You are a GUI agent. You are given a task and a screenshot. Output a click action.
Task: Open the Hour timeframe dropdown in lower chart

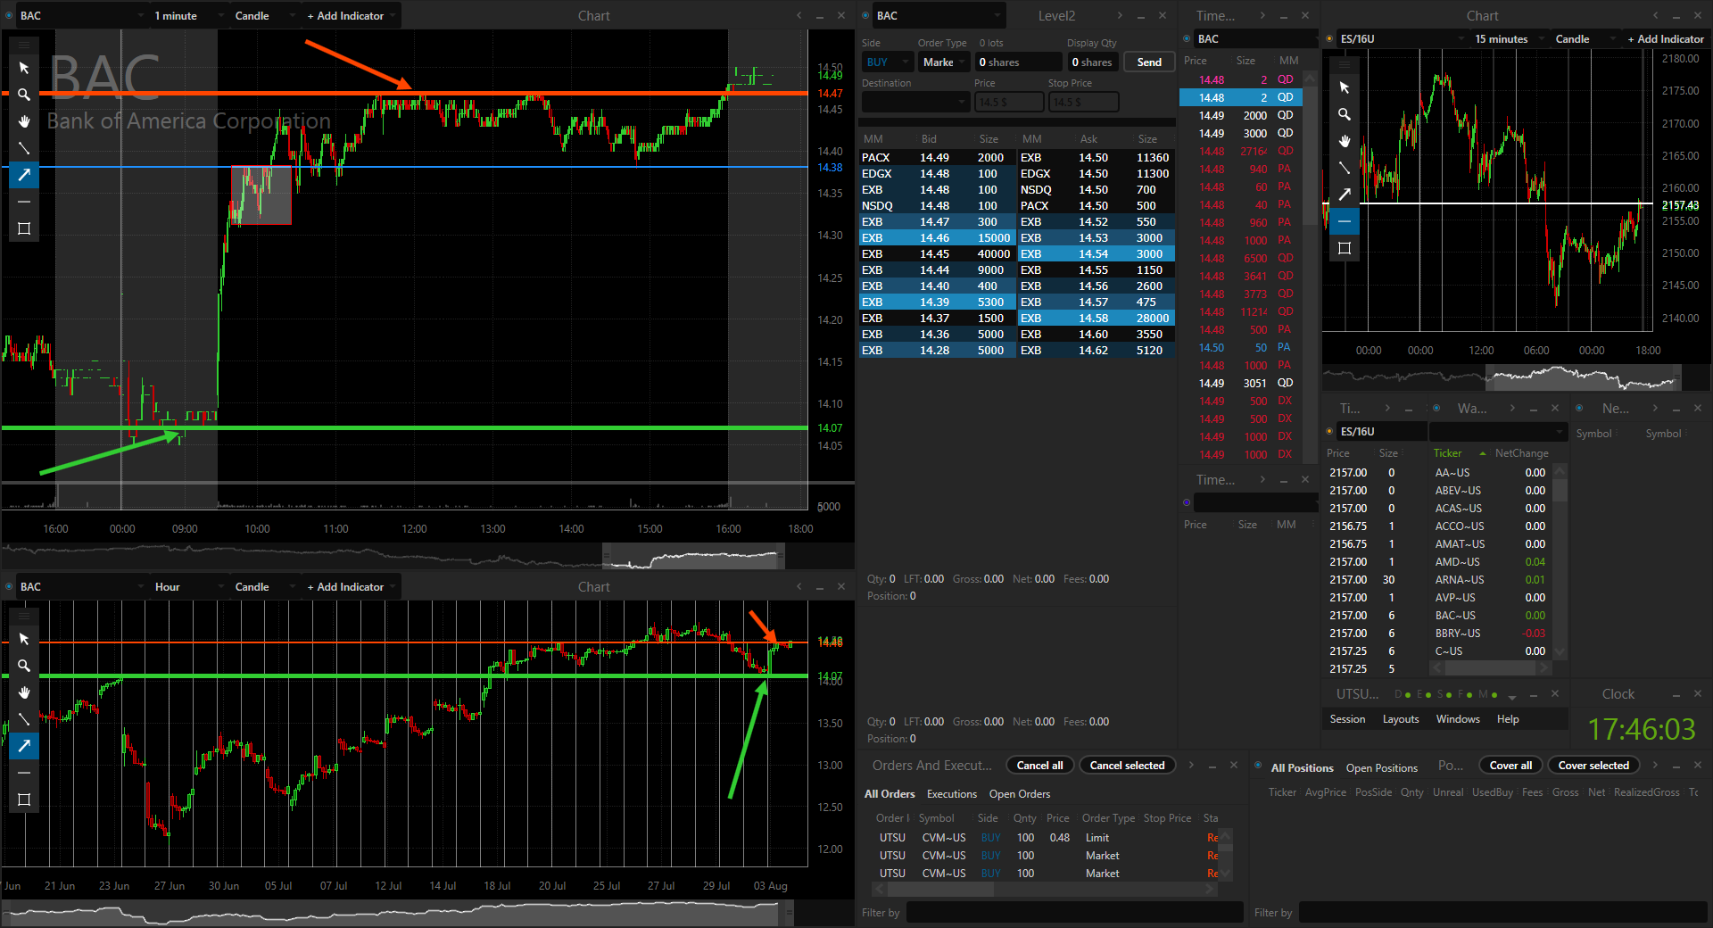point(187,586)
